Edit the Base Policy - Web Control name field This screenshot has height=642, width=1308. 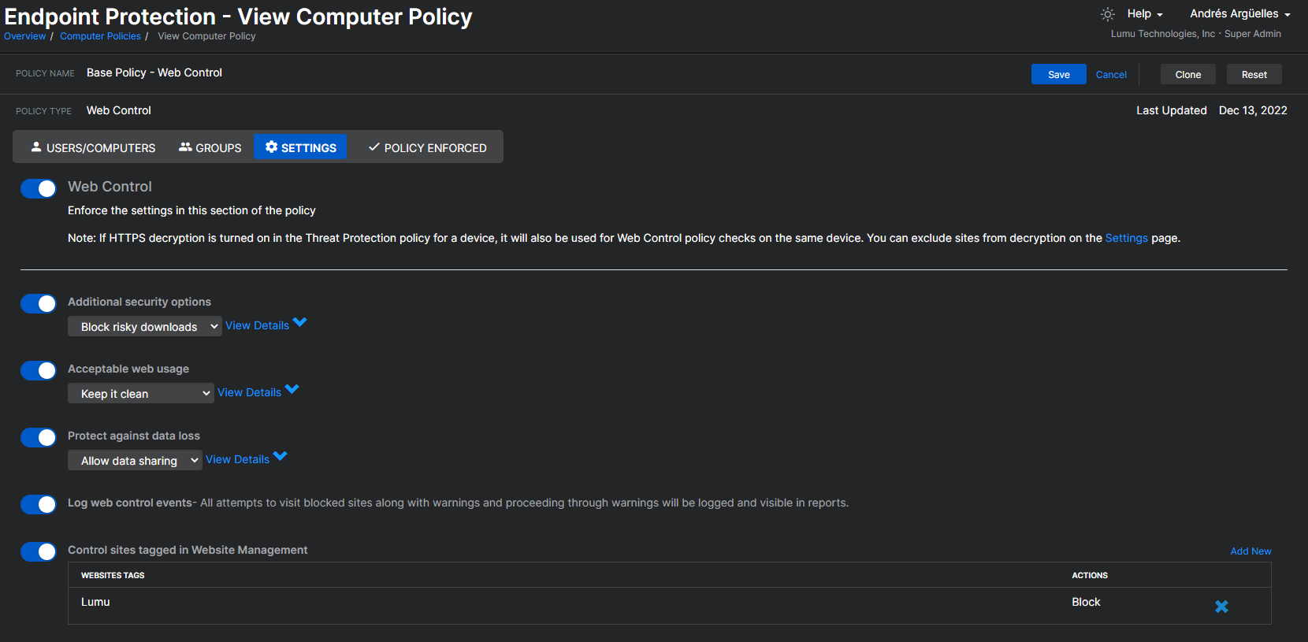[x=154, y=72]
